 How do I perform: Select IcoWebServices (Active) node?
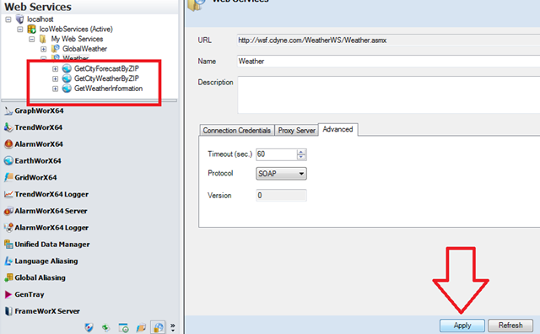pyautogui.click(x=76, y=29)
